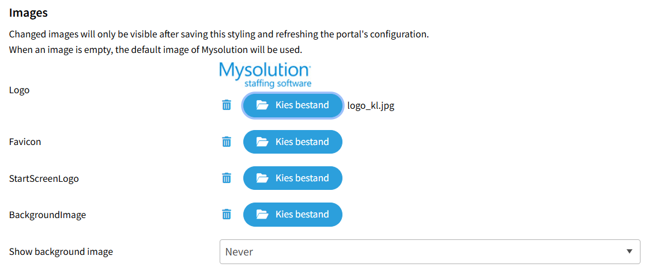
Task: Open the Show background image dropdown
Action: point(430,252)
